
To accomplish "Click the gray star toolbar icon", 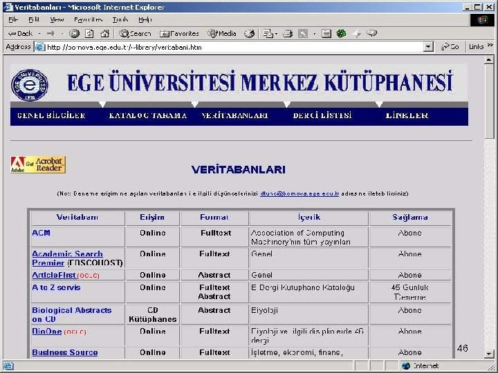I will click(357, 33).
